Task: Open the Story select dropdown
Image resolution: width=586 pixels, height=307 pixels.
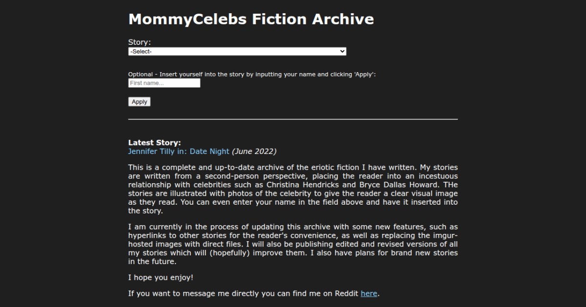Action: [x=237, y=51]
